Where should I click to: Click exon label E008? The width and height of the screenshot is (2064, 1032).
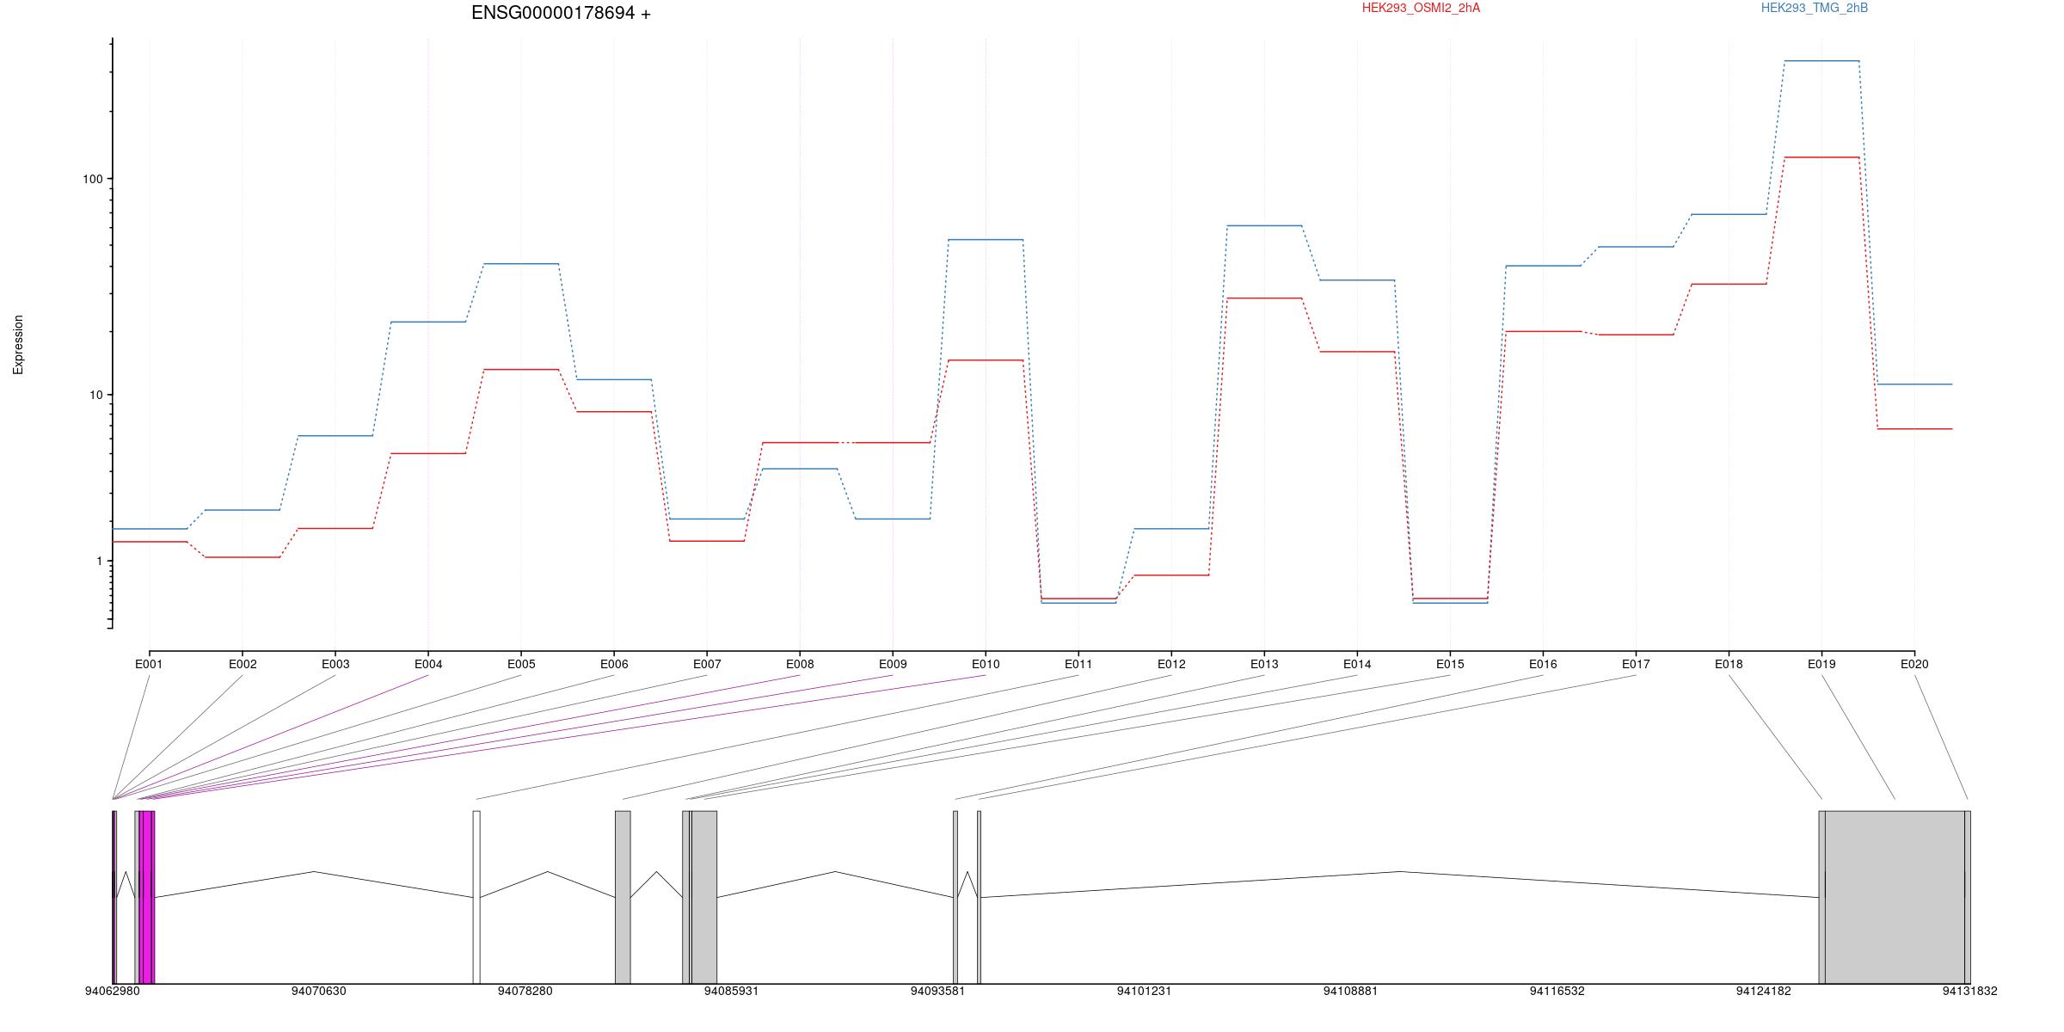tap(800, 664)
